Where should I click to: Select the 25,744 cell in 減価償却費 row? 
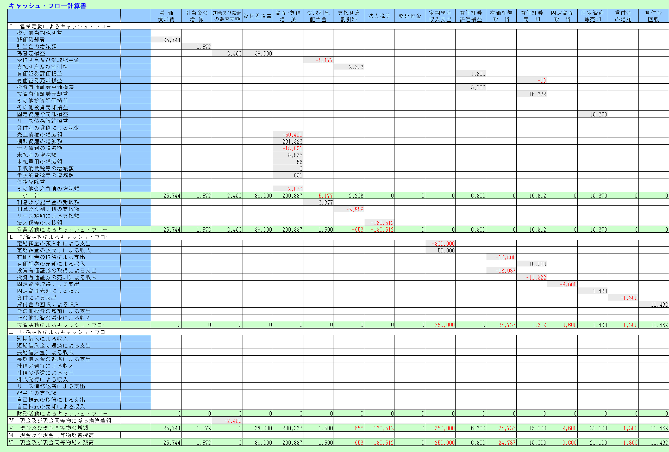coord(166,40)
